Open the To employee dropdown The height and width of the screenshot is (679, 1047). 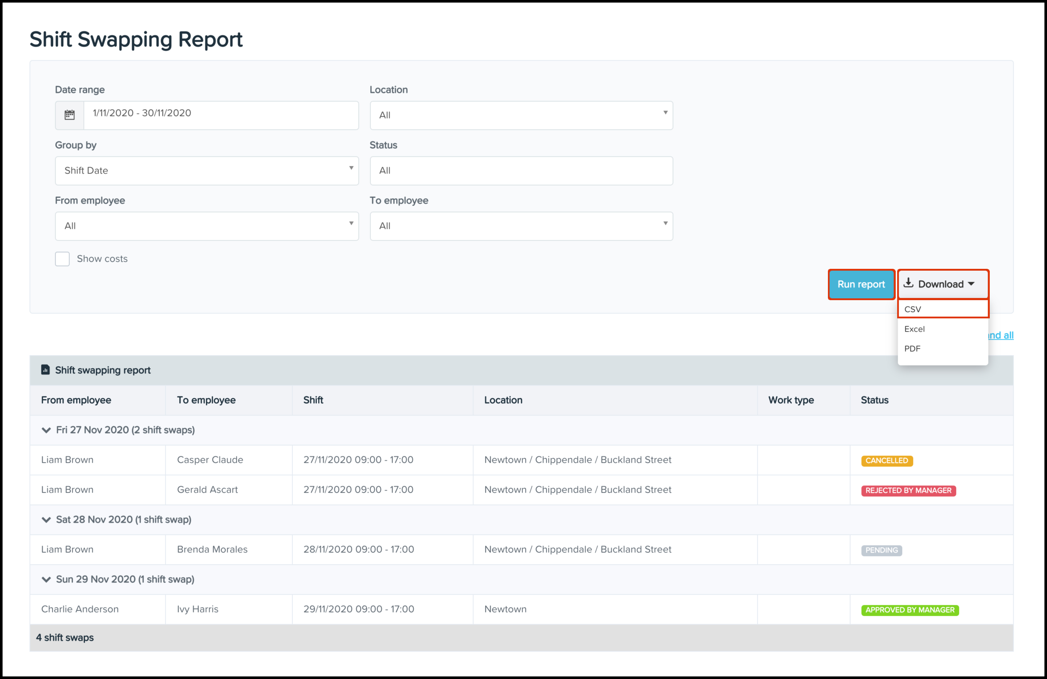pyautogui.click(x=521, y=226)
